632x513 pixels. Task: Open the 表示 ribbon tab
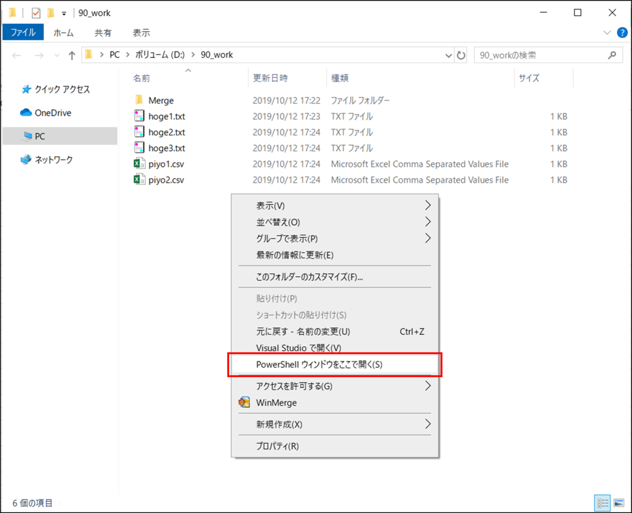click(x=141, y=33)
